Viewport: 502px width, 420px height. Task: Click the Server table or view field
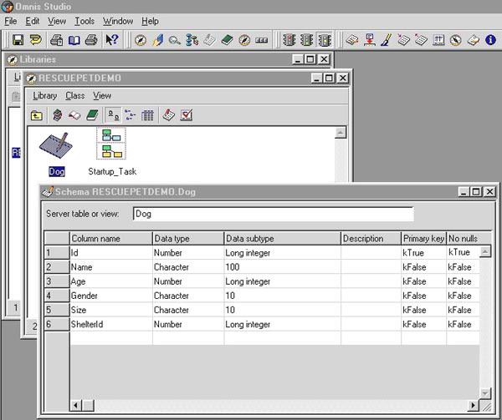tap(273, 214)
